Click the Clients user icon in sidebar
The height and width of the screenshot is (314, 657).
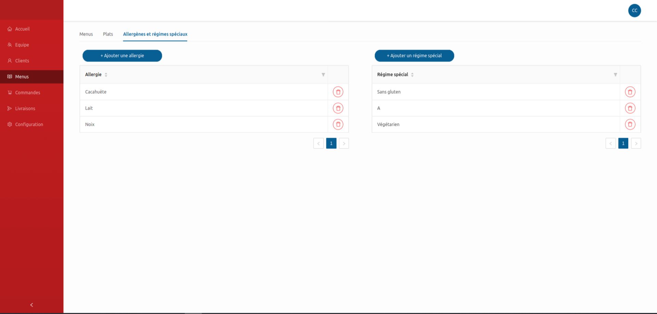pyautogui.click(x=10, y=61)
